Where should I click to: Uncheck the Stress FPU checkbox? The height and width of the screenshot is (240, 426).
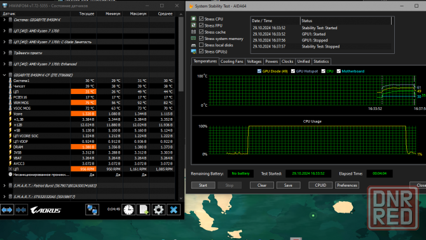[x=202, y=25]
